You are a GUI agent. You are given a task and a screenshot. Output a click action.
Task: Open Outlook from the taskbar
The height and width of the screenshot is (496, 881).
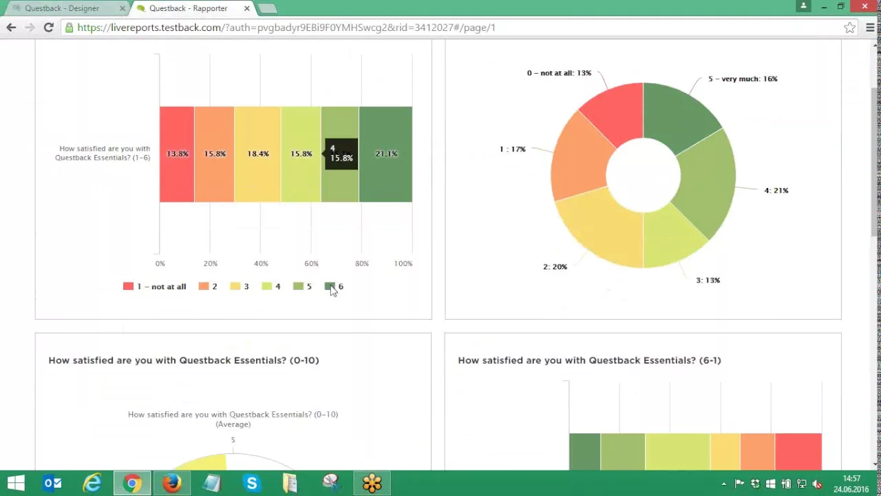click(x=52, y=484)
